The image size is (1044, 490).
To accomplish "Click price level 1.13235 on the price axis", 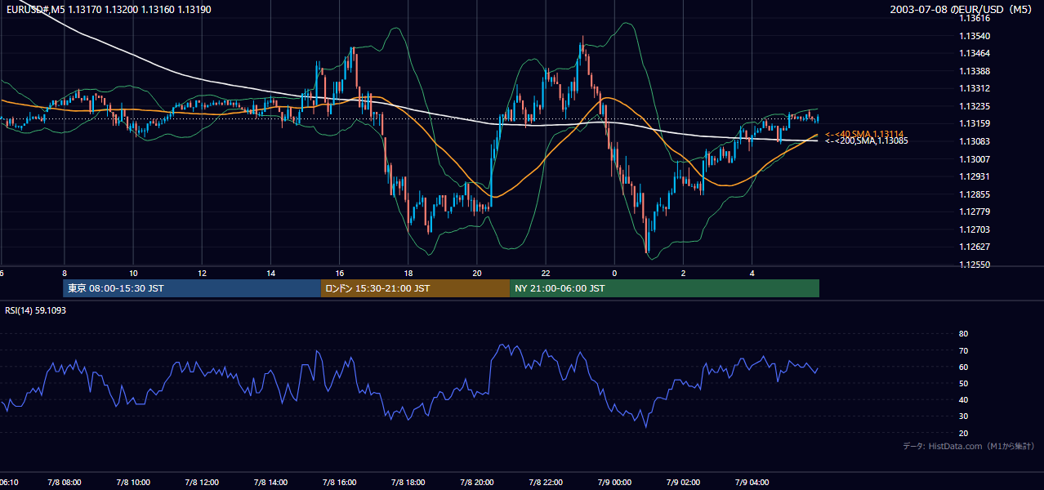I will coord(975,106).
